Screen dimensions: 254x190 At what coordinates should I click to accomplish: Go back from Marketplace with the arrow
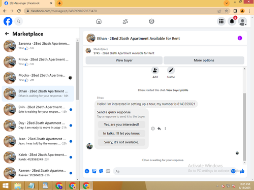[7, 34]
